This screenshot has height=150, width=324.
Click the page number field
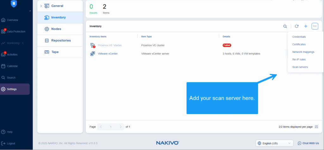111,127
